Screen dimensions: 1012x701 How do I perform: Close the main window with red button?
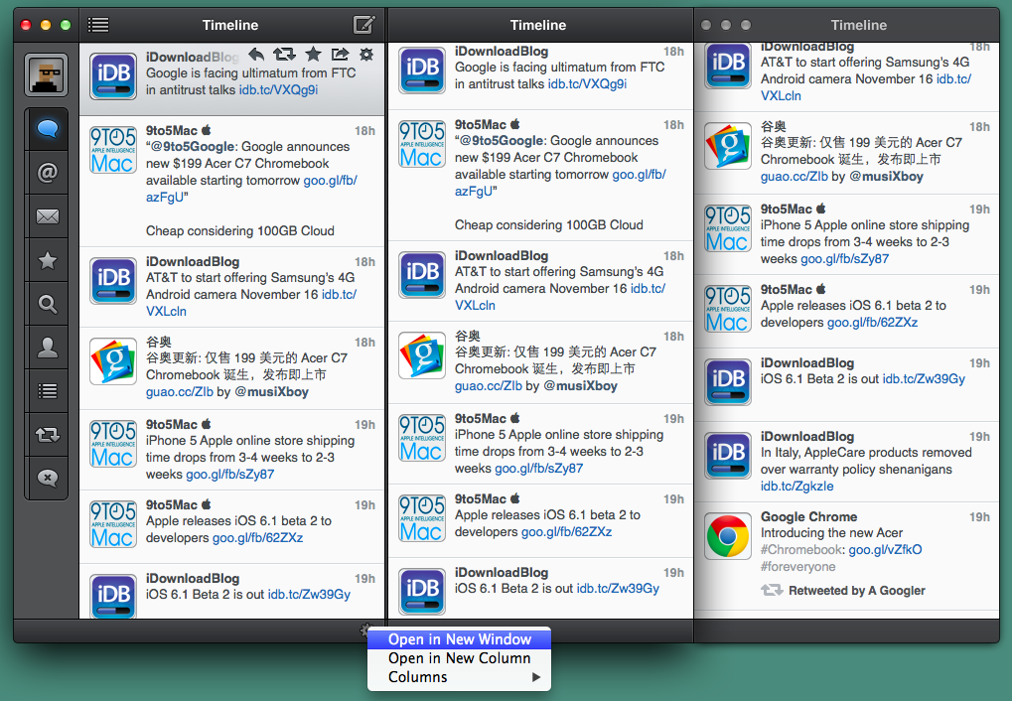point(26,25)
